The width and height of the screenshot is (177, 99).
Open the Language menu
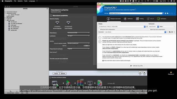point(32,1)
